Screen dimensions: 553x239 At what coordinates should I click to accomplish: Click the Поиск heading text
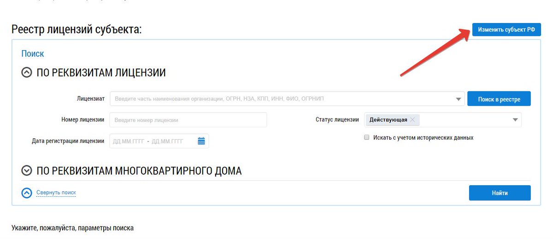(33, 54)
